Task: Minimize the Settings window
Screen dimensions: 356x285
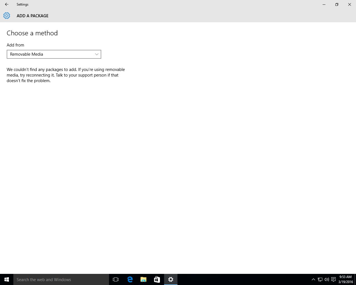Action: 324,4
